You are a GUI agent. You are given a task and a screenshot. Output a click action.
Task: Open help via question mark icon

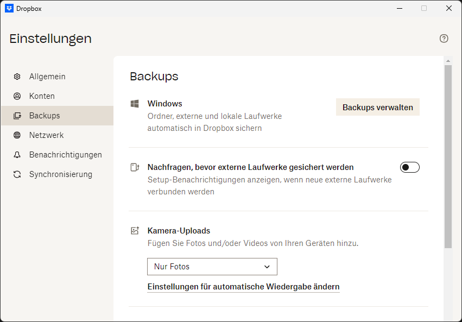point(444,38)
